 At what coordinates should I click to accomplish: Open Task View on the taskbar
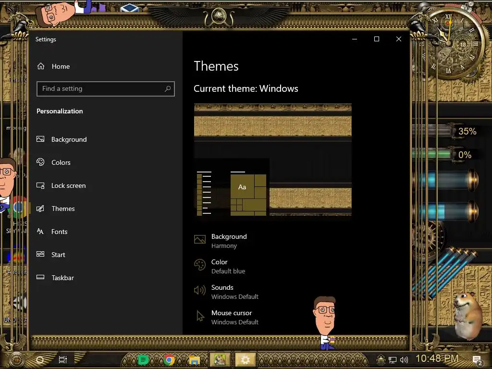pyautogui.click(x=63, y=359)
